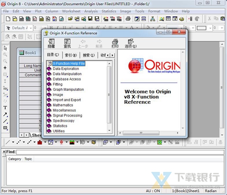The height and width of the screenshot is (195, 227).
Task: Switch to the Search (搜索) tab
Action: [x=89, y=55]
